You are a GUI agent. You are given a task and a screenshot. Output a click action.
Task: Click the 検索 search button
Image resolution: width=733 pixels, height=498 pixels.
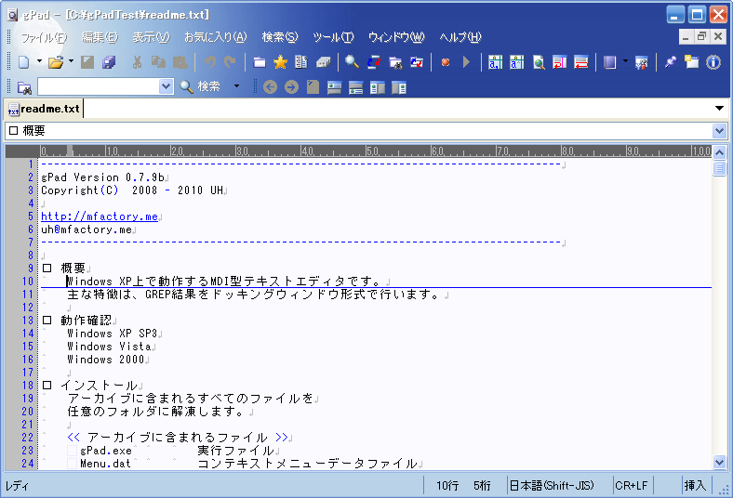(200, 86)
